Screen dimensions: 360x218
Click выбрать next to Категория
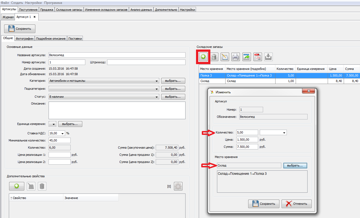(x=173, y=81)
